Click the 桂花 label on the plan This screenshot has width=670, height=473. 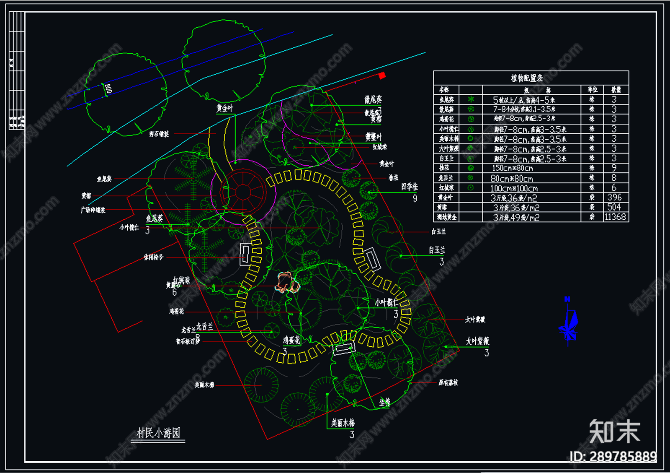(393, 178)
